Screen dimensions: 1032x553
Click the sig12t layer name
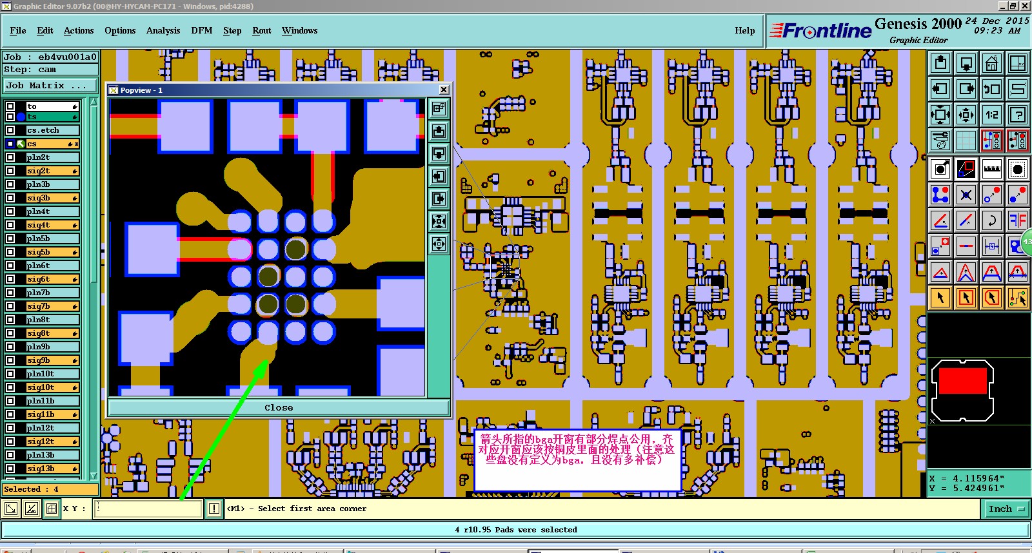tap(52, 441)
